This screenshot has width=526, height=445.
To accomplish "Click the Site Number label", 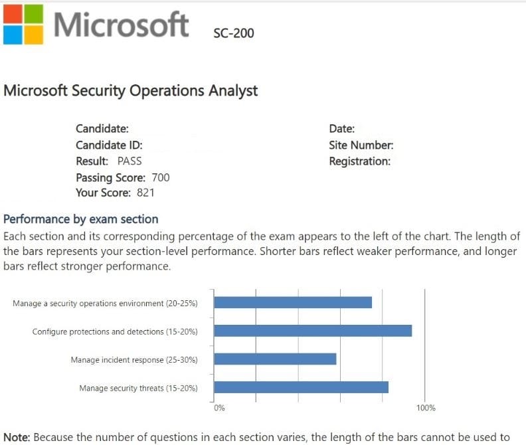I will pyautogui.click(x=361, y=145).
